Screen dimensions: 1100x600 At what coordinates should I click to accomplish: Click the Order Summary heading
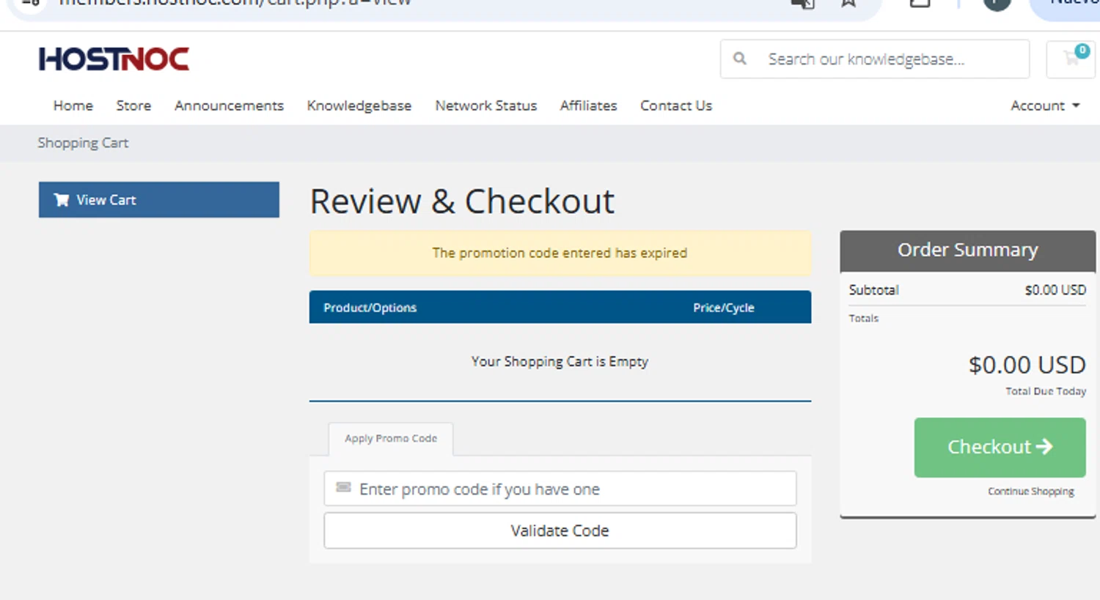coord(968,250)
